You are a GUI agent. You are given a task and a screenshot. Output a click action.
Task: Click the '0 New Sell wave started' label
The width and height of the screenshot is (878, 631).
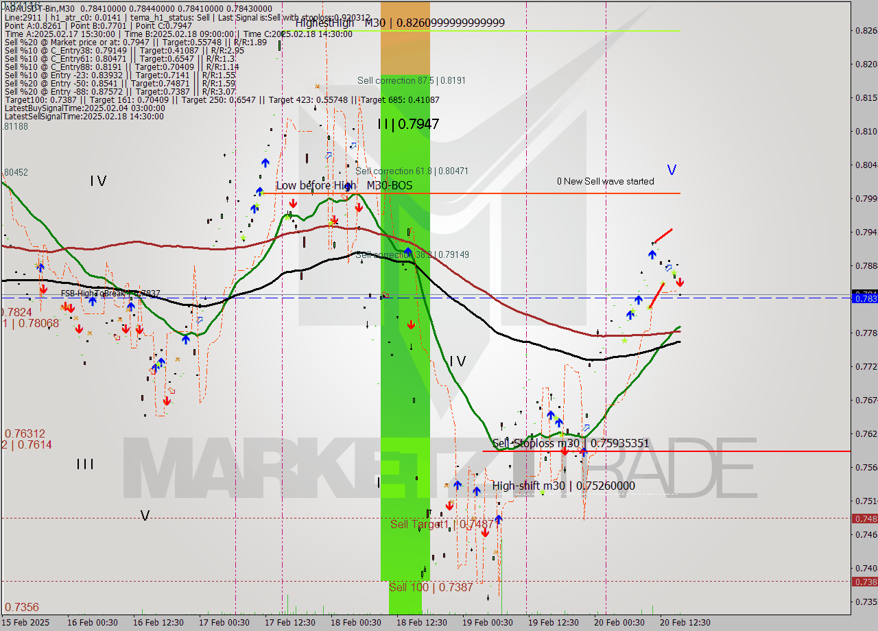604,181
